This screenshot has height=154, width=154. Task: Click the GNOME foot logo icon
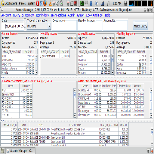3,3
